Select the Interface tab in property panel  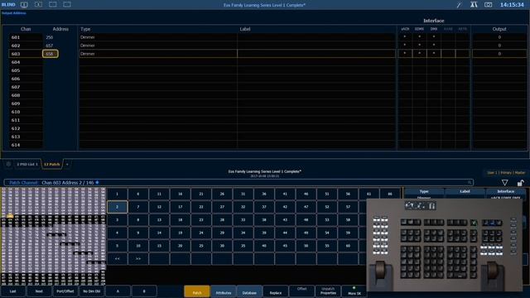click(x=506, y=191)
